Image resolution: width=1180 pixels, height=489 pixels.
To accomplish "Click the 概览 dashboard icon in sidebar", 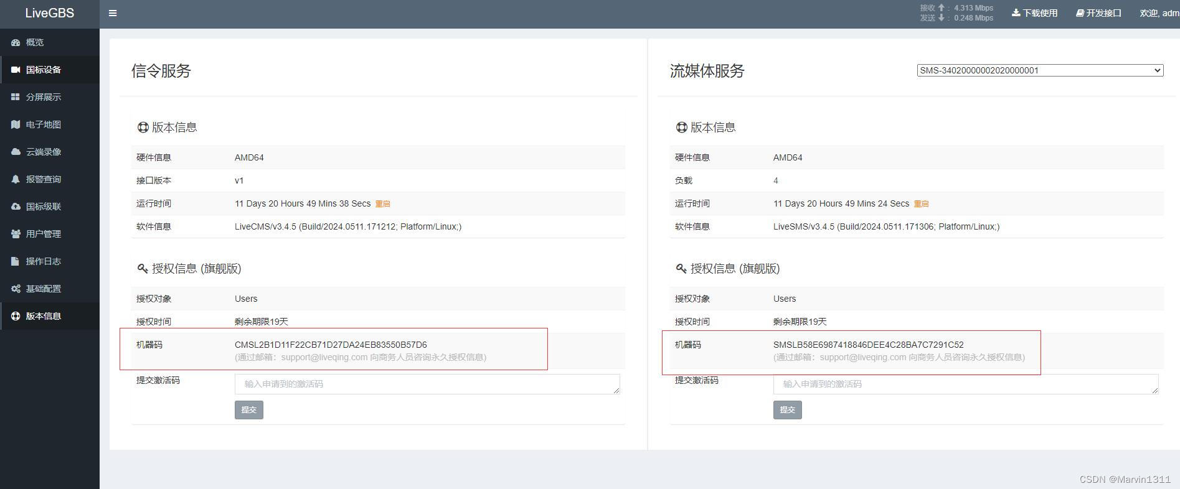I will click(x=16, y=42).
